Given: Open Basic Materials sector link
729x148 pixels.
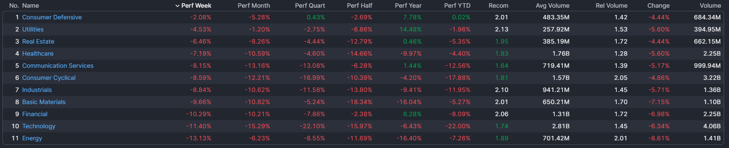Looking at the screenshot, I should (x=44, y=102).
